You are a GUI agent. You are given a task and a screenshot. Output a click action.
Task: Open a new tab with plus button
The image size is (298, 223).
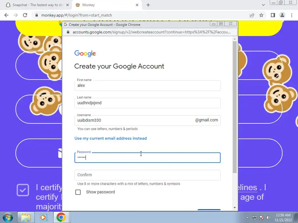(x=148, y=5)
